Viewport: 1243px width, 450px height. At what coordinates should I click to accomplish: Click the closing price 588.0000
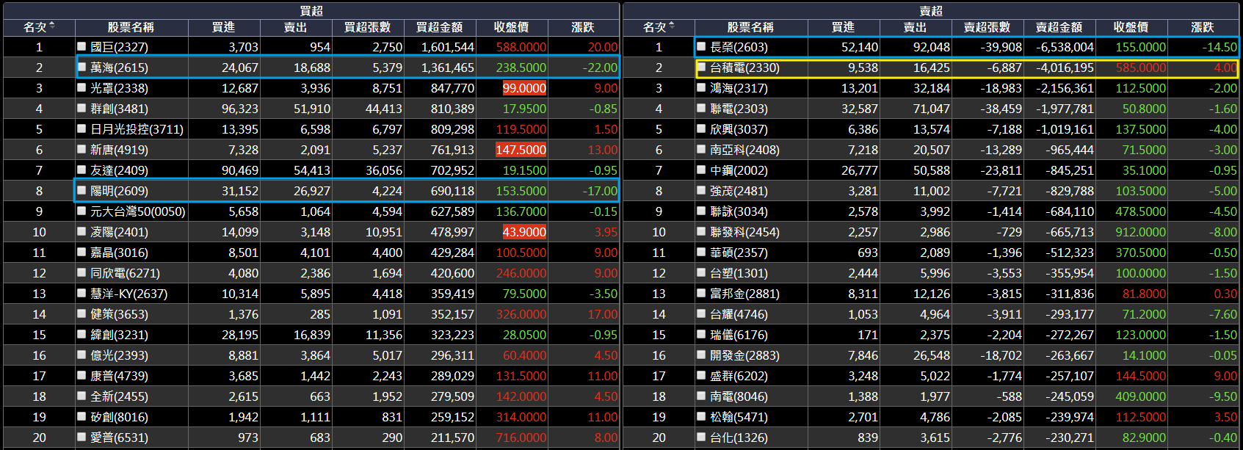[x=521, y=47]
